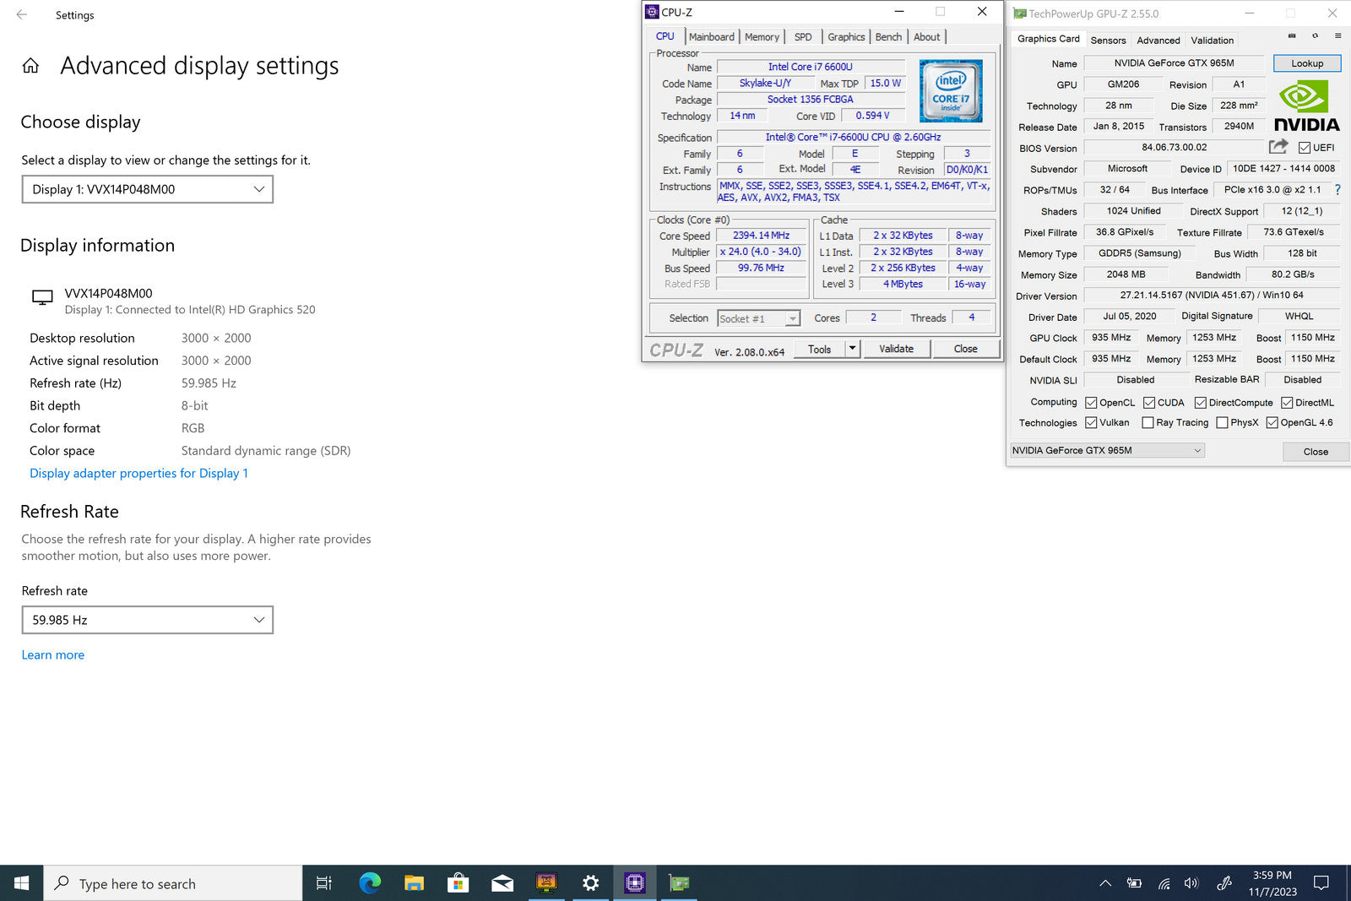Screen dimensions: 1351x901
Task: Open File Explorer from the taskbar
Action: tap(414, 883)
